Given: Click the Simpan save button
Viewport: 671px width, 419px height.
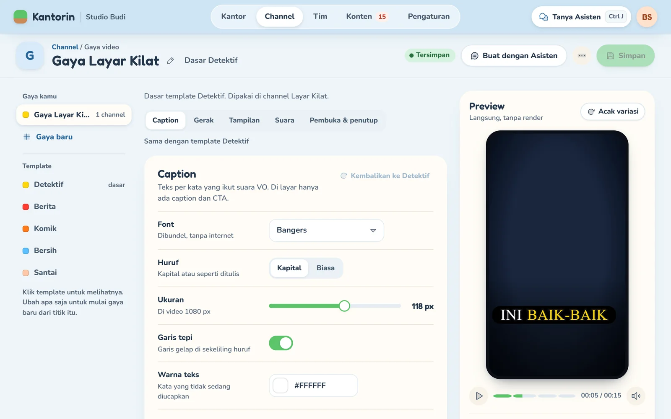Looking at the screenshot, I should [x=625, y=56].
